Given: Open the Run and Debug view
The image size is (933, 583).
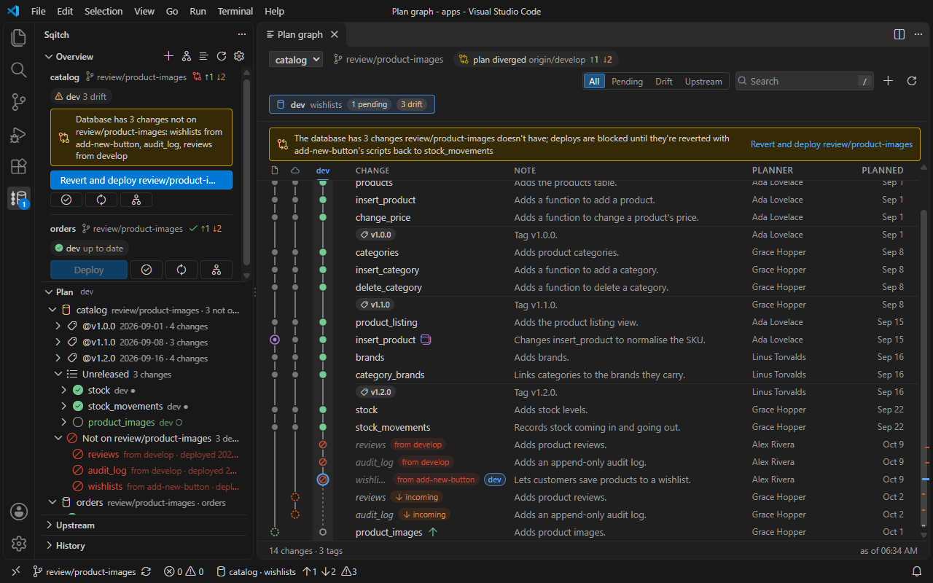Looking at the screenshot, I should tap(19, 134).
